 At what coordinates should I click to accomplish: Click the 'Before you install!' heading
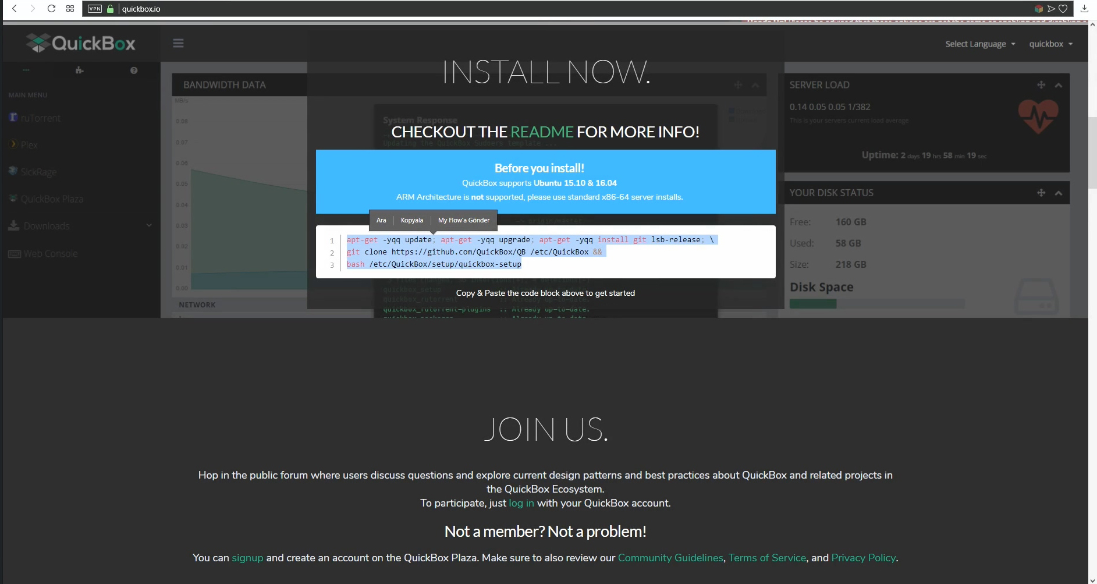pos(539,168)
